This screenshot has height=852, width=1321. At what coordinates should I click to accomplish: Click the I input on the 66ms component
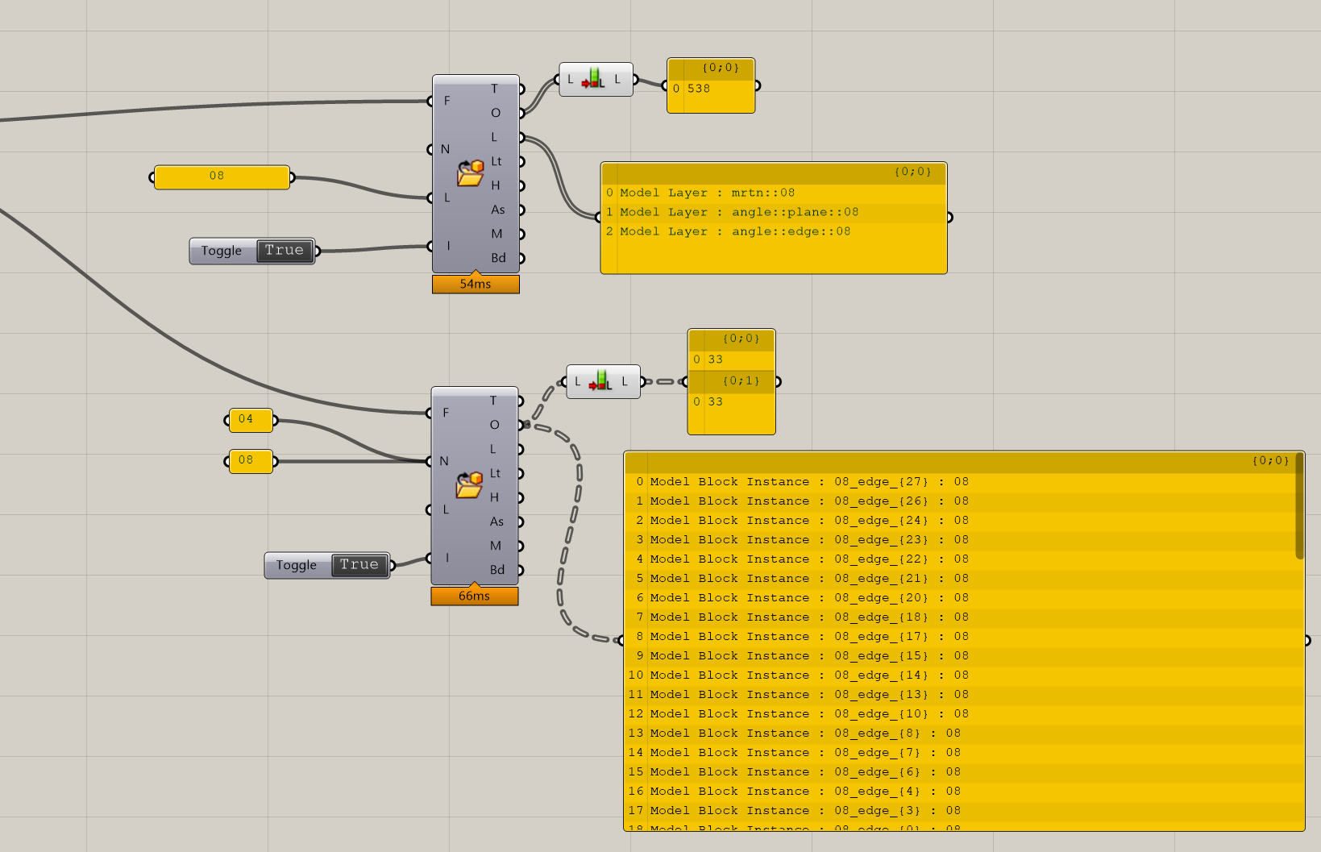(x=447, y=558)
